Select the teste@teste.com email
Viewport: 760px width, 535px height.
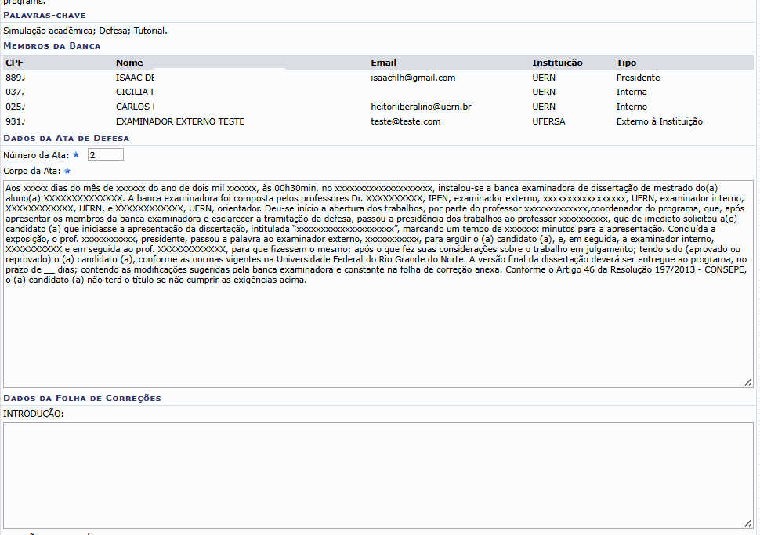click(x=405, y=121)
